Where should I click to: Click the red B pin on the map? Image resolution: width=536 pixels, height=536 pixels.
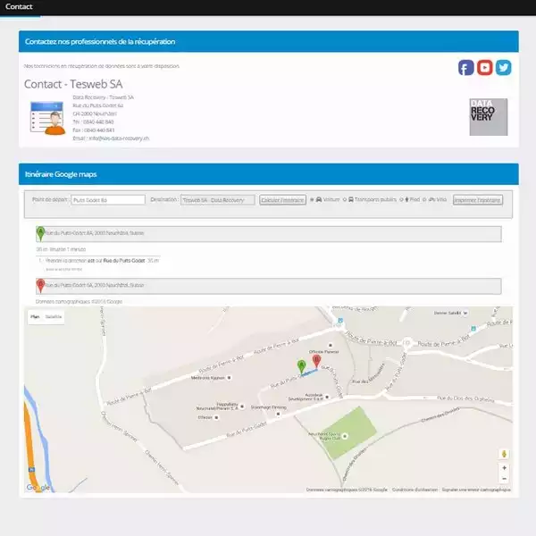point(316,362)
